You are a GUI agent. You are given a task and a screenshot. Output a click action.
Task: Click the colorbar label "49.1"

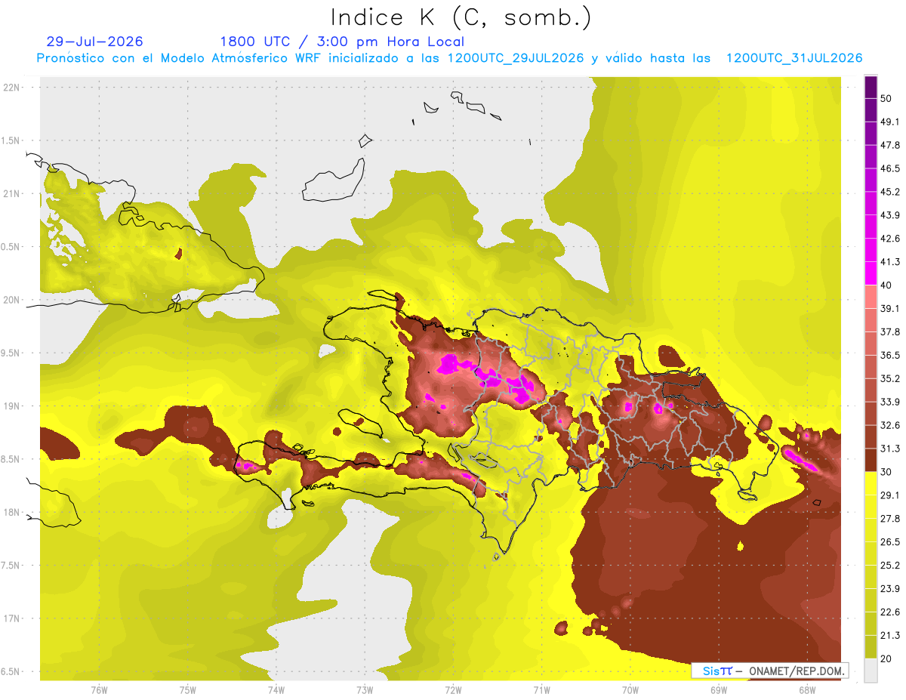[x=891, y=122]
